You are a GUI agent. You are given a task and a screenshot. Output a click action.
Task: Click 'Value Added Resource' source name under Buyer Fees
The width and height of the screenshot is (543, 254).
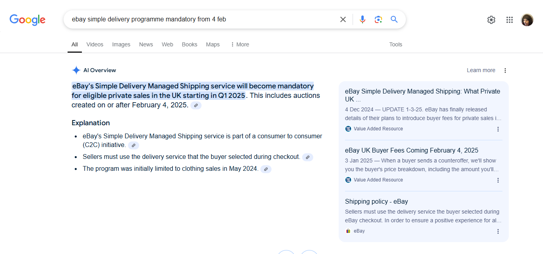pyautogui.click(x=378, y=180)
